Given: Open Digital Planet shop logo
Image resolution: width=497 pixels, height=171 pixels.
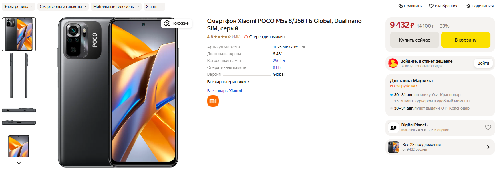Looking at the screenshot, I should pyautogui.click(x=393, y=128).
